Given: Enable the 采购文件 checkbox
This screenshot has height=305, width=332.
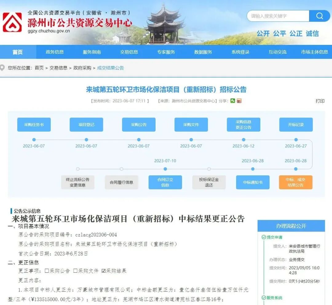Looking at the screenshot, I should 76,271.
